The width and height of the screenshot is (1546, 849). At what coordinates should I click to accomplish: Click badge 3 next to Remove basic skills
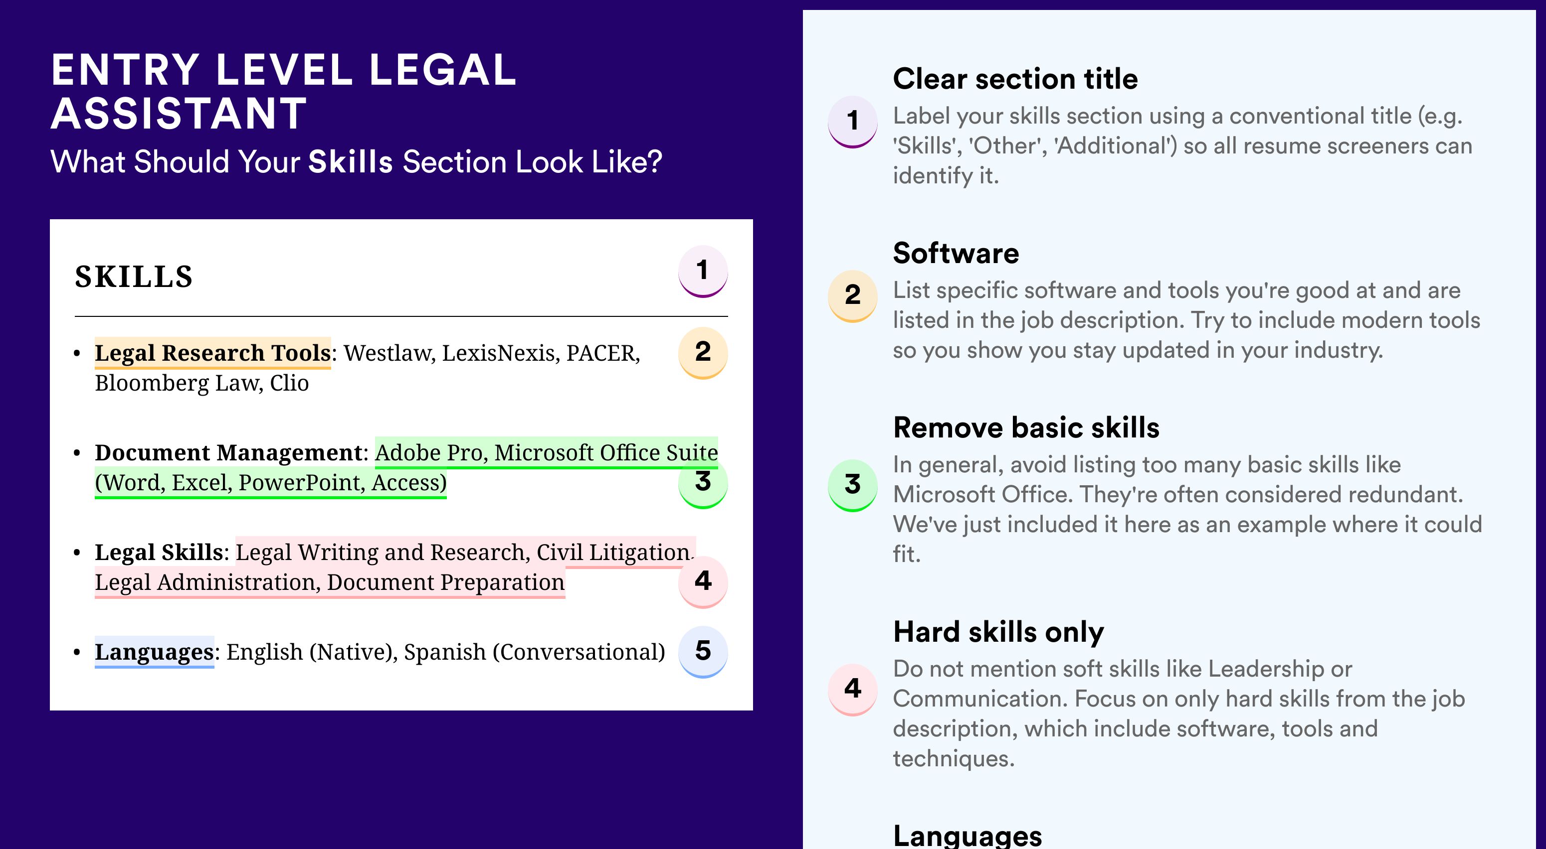[x=852, y=484]
